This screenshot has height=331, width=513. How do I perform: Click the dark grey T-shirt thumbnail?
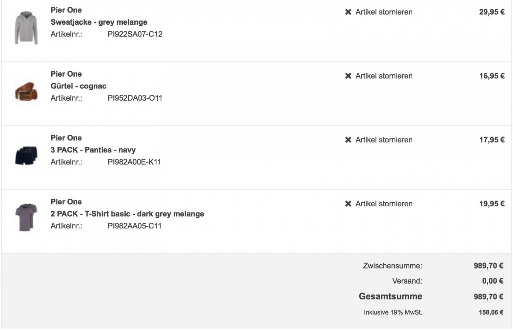(x=26, y=217)
